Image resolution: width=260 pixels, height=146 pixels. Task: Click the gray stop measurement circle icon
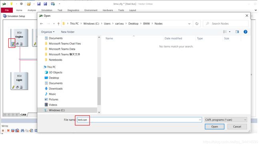click(x=21, y=4)
